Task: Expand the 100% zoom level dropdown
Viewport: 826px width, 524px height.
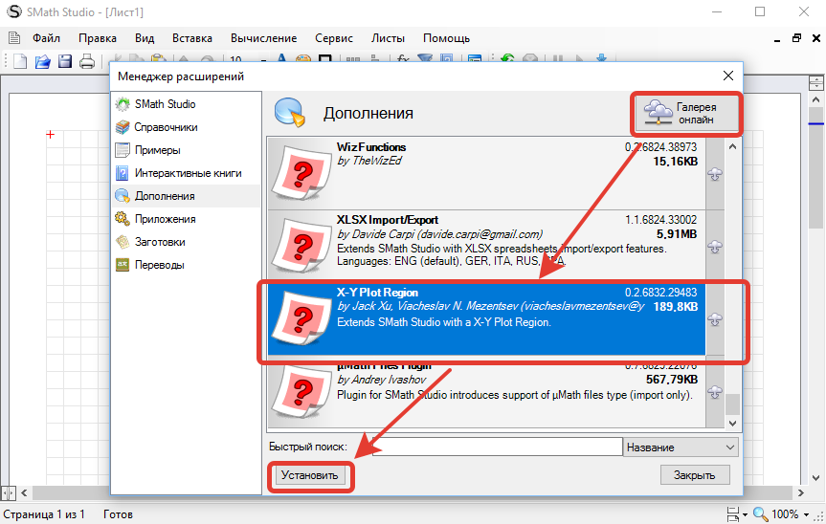Action: (806, 514)
